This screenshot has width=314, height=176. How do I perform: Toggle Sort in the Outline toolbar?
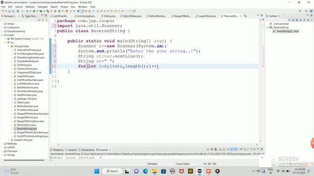[x=293, y=20]
